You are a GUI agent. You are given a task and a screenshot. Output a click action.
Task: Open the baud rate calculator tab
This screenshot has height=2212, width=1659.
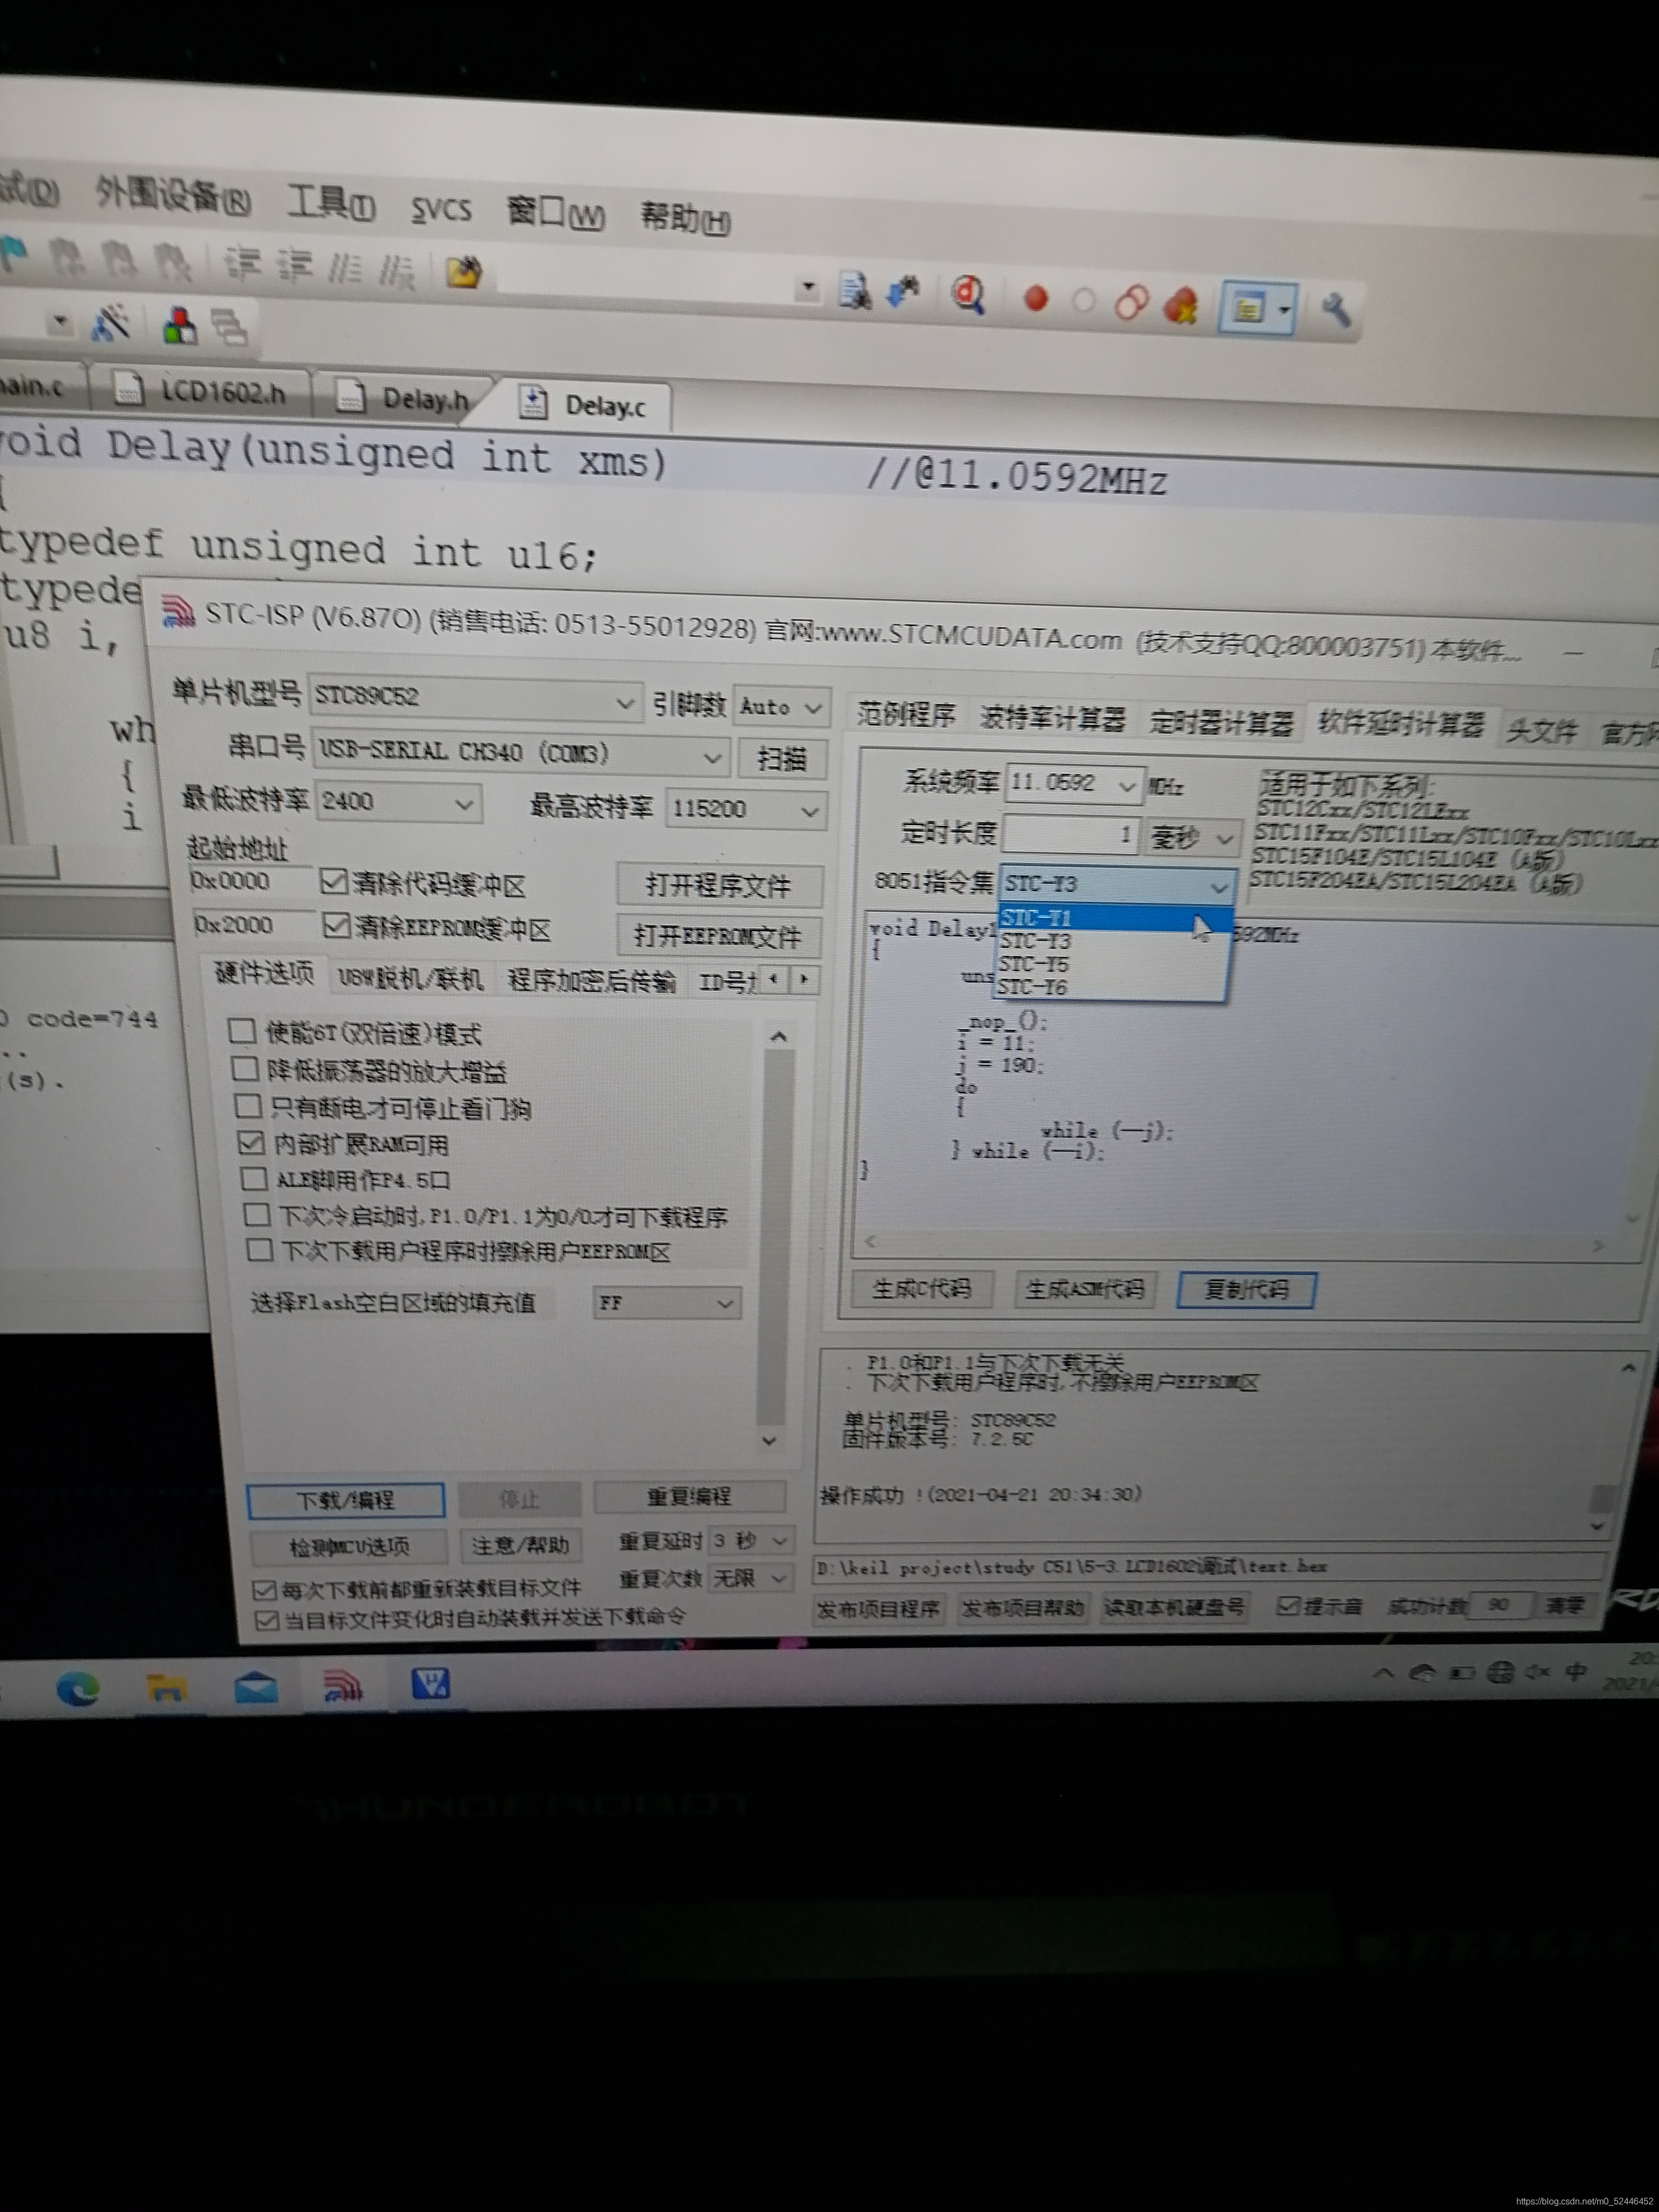[1052, 719]
